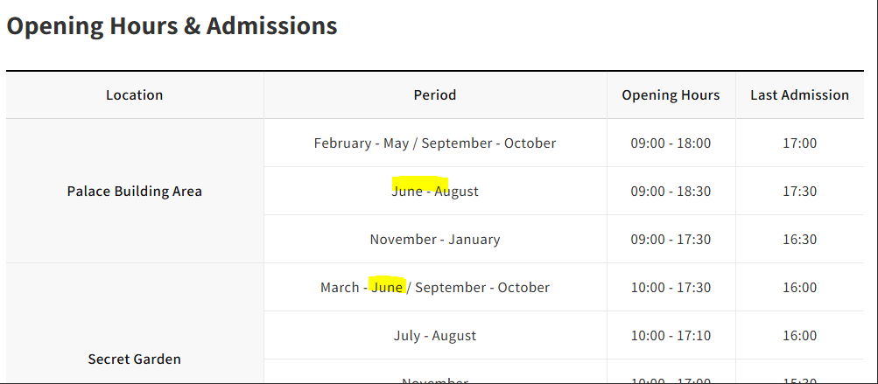Image resolution: width=878 pixels, height=384 pixels.
Task: Select the November - January period cell
Action: 435,240
